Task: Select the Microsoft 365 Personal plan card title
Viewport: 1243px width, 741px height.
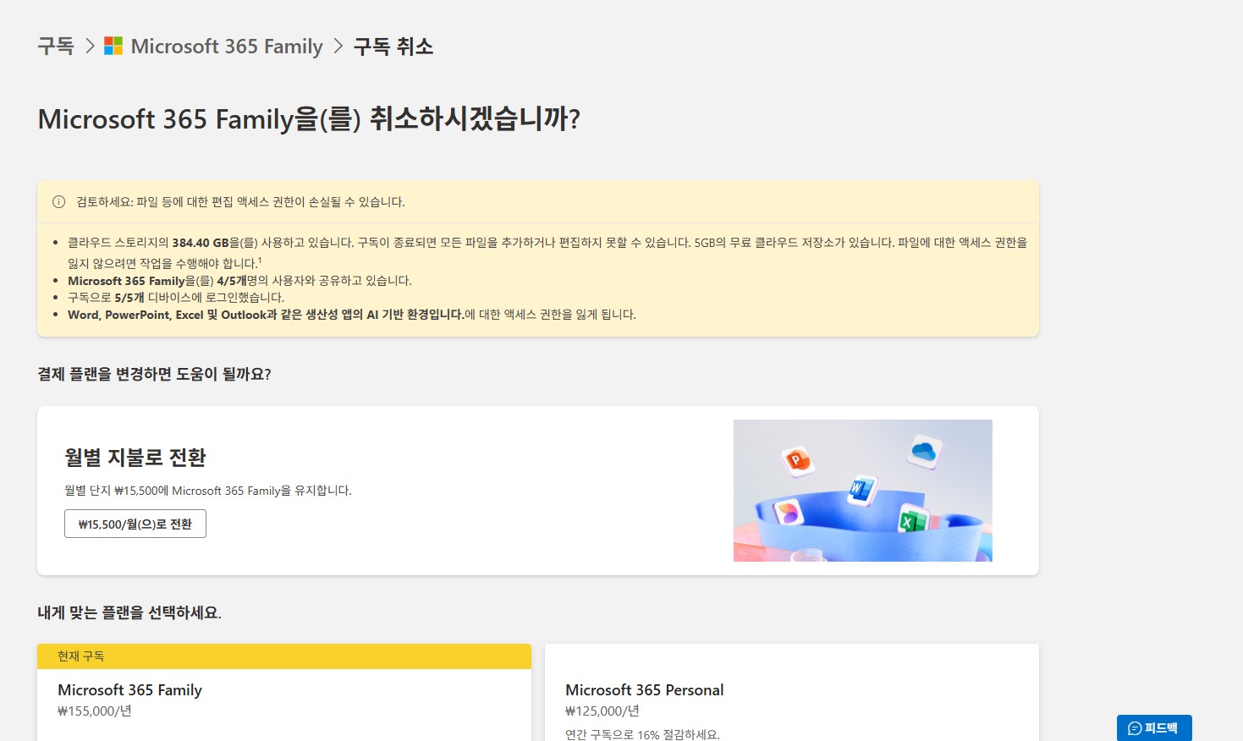Action: coord(645,690)
